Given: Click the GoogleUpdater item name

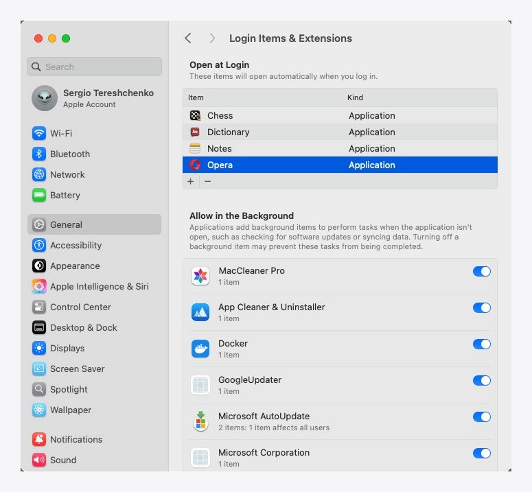Looking at the screenshot, I should click(250, 379).
